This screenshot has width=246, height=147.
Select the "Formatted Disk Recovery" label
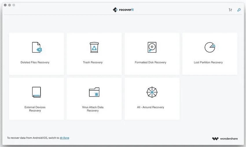click(150, 63)
